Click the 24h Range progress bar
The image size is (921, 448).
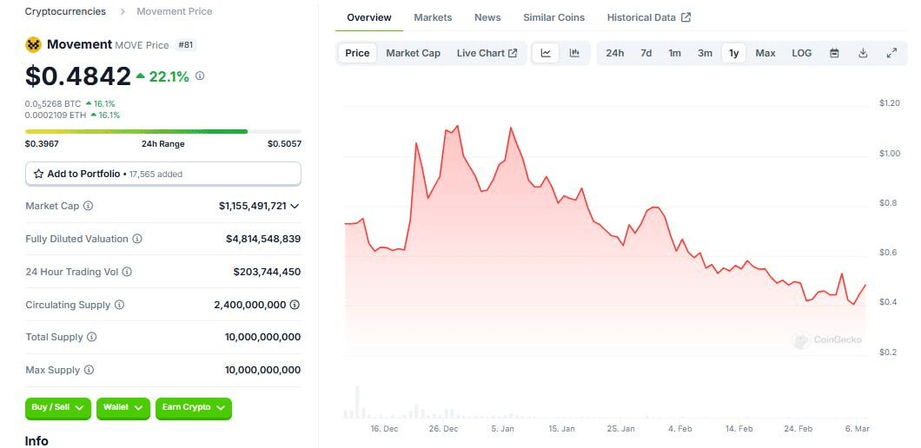click(163, 131)
